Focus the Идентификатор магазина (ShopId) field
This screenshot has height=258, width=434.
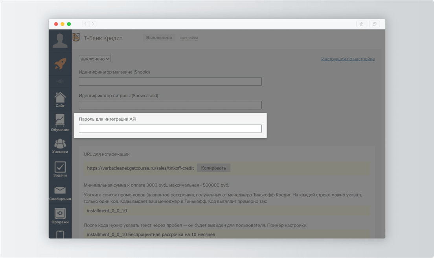pos(170,82)
